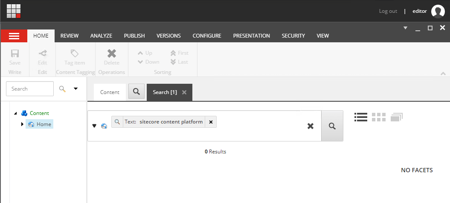
Task: Select the Content tree item
Action: point(39,113)
